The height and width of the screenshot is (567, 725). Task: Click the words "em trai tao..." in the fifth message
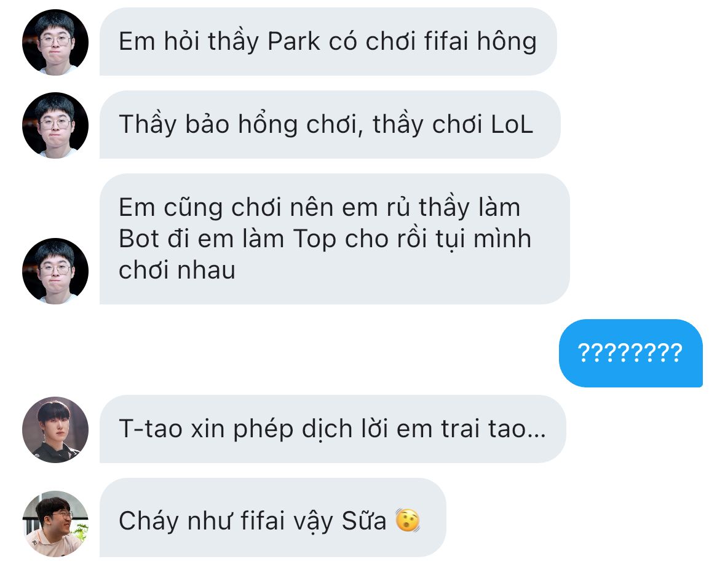tap(471, 429)
